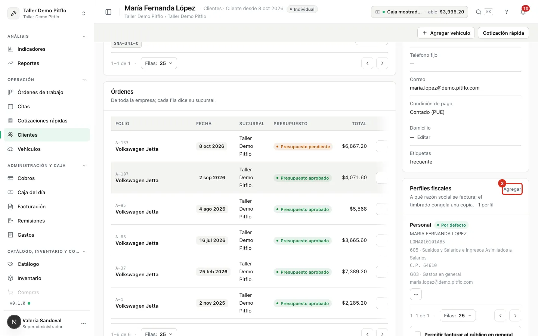Select order A-107 row

(249, 177)
